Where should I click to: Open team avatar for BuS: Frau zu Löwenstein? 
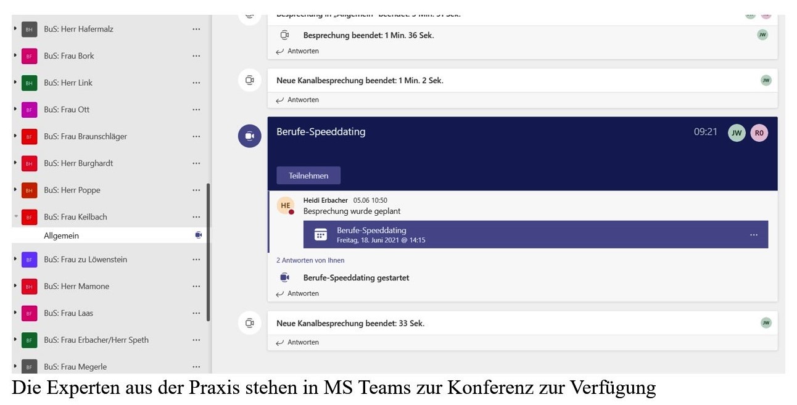click(29, 260)
